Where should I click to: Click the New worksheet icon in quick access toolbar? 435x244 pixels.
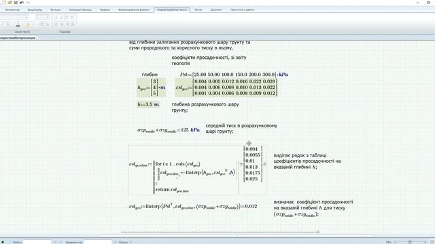pyautogui.click(x=3, y=2)
